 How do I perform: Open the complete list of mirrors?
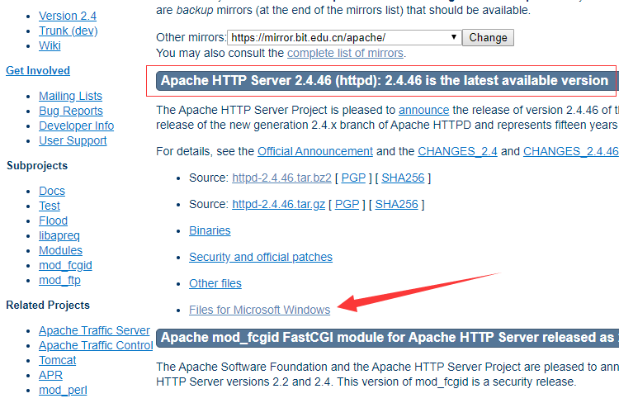pos(346,53)
